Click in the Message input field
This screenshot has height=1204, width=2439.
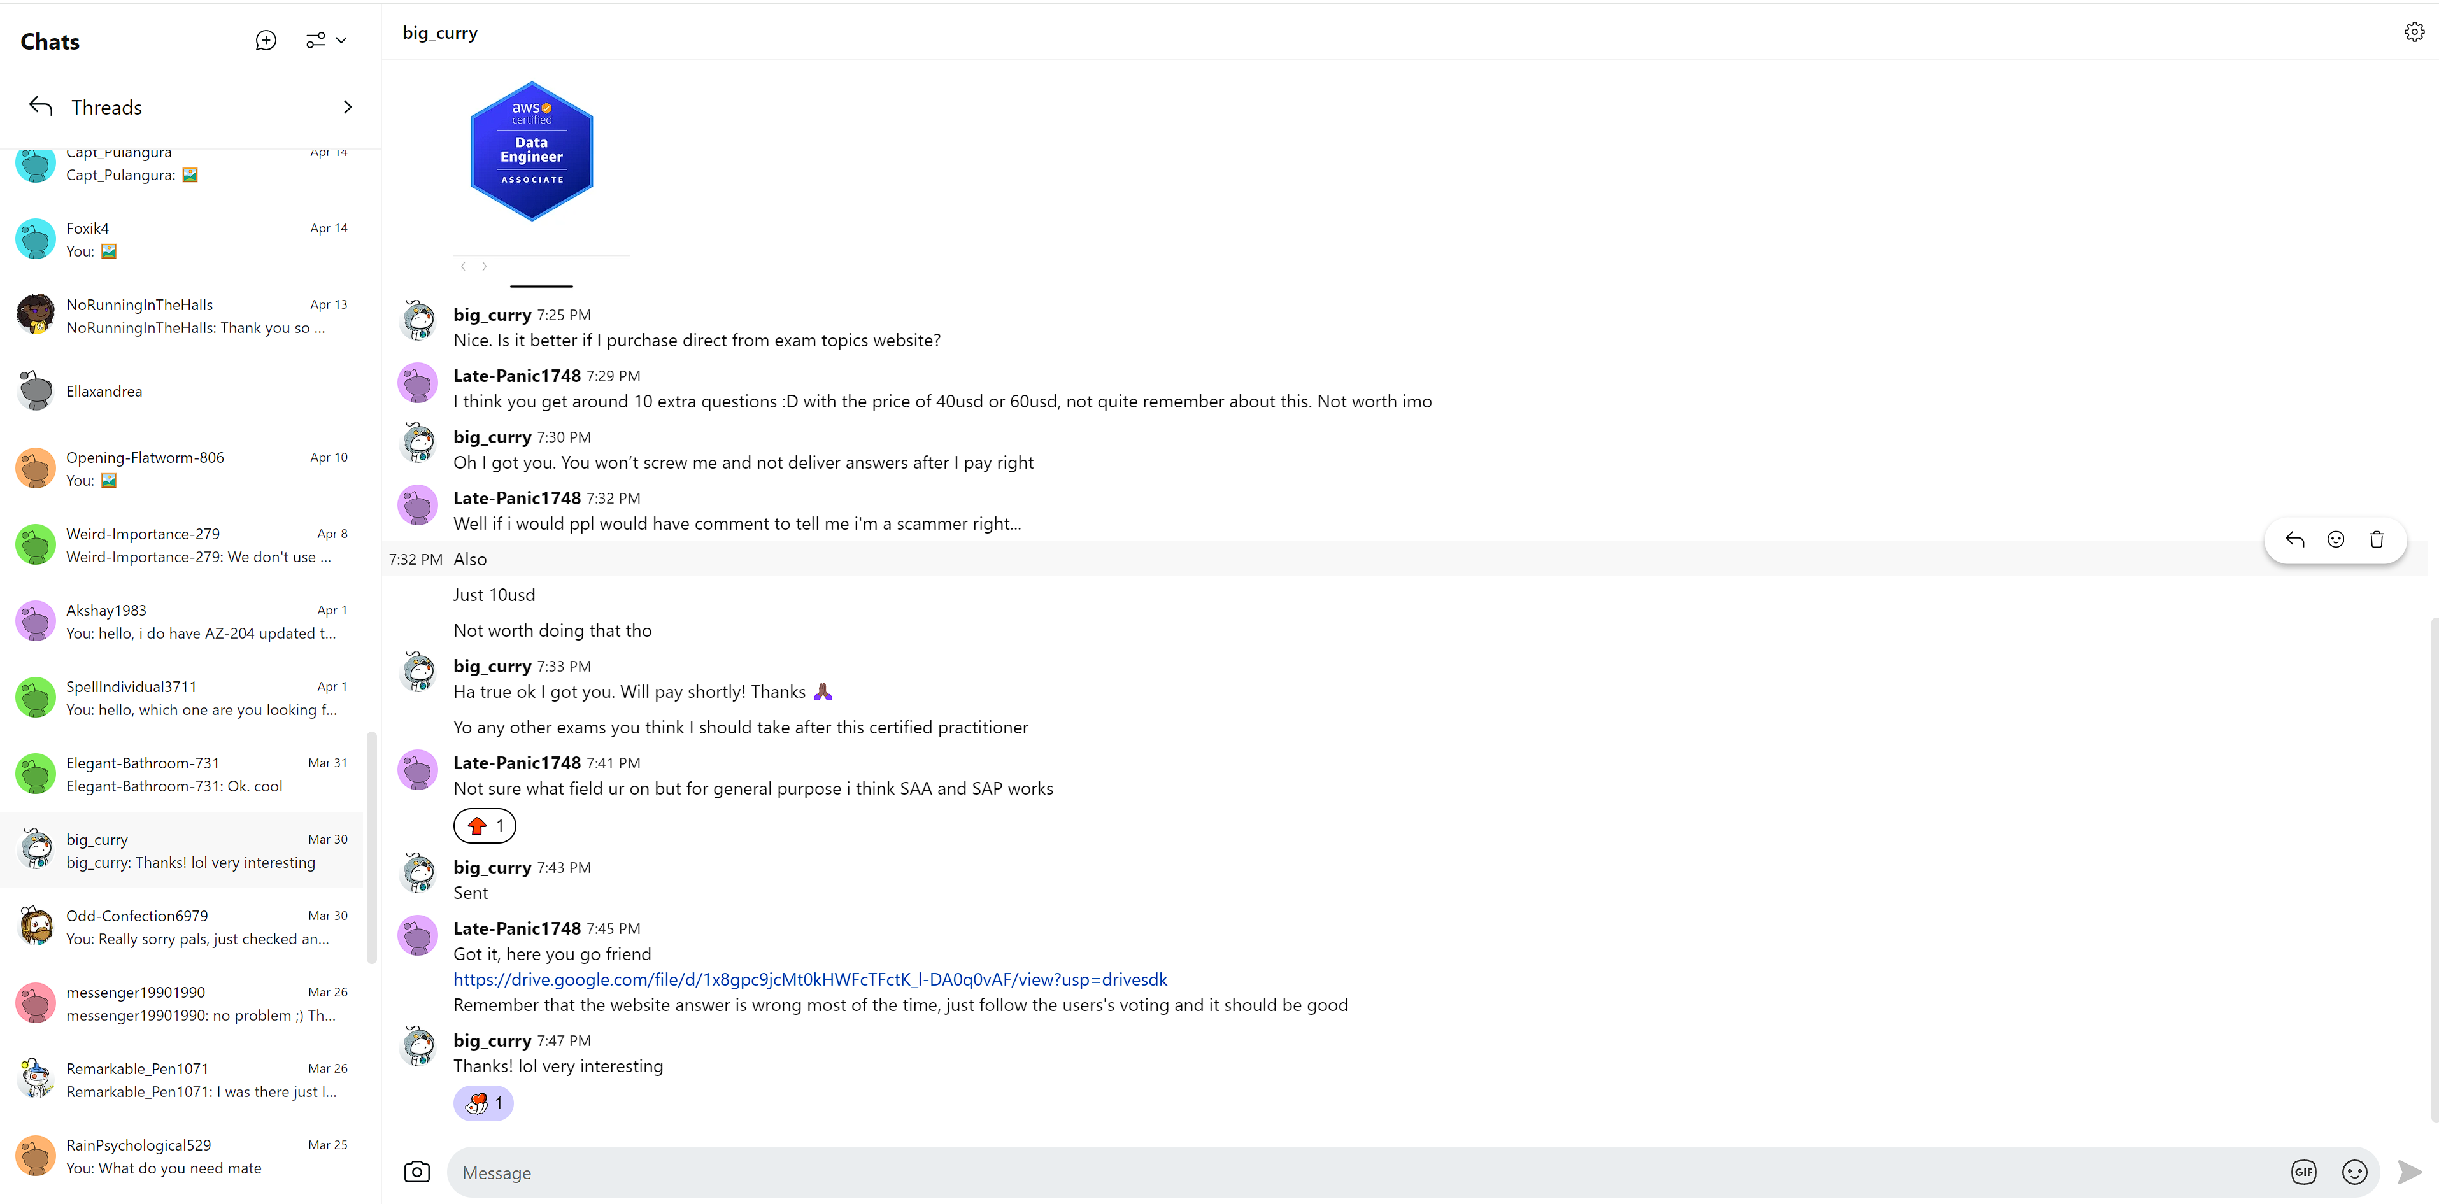point(1326,1172)
